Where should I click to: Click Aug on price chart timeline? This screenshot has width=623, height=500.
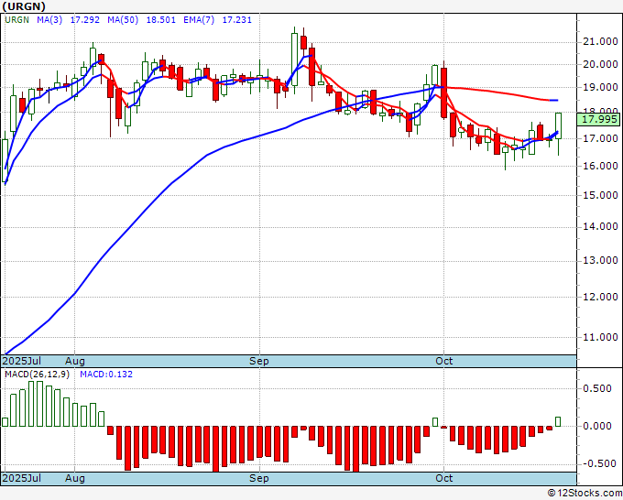click(x=75, y=361)
